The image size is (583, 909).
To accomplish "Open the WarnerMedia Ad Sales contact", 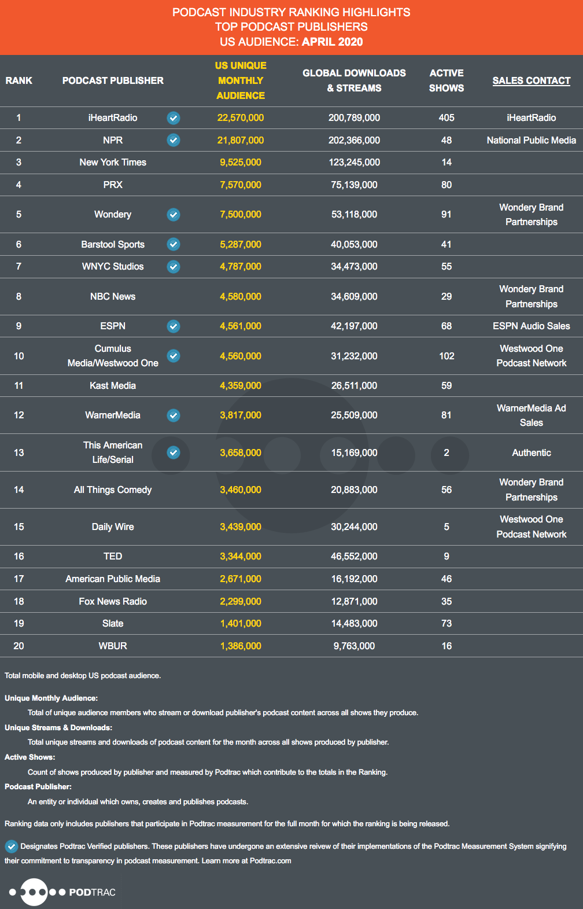I will click(x=531, y=415).
